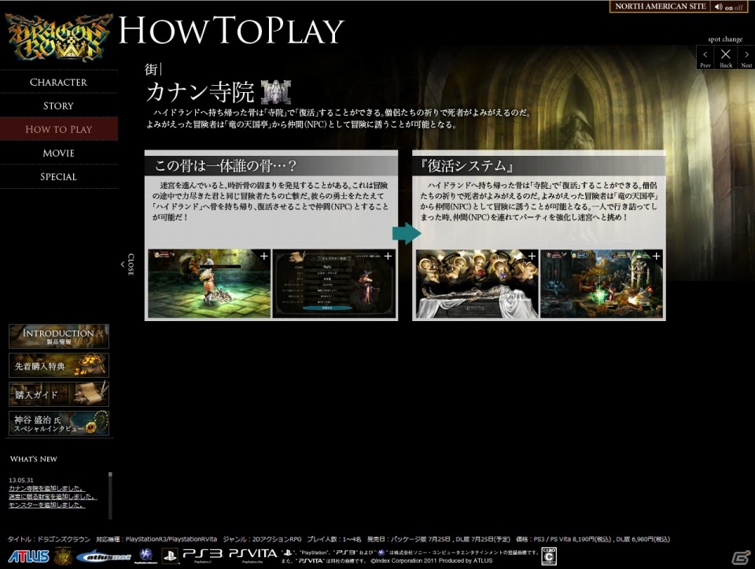Click the PlayStation family logo box
The height and width of the screenshot is (569, 755).
coord(170,556)
